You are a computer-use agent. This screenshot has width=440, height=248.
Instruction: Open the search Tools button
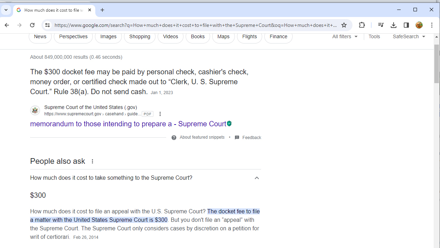point(374,36)
